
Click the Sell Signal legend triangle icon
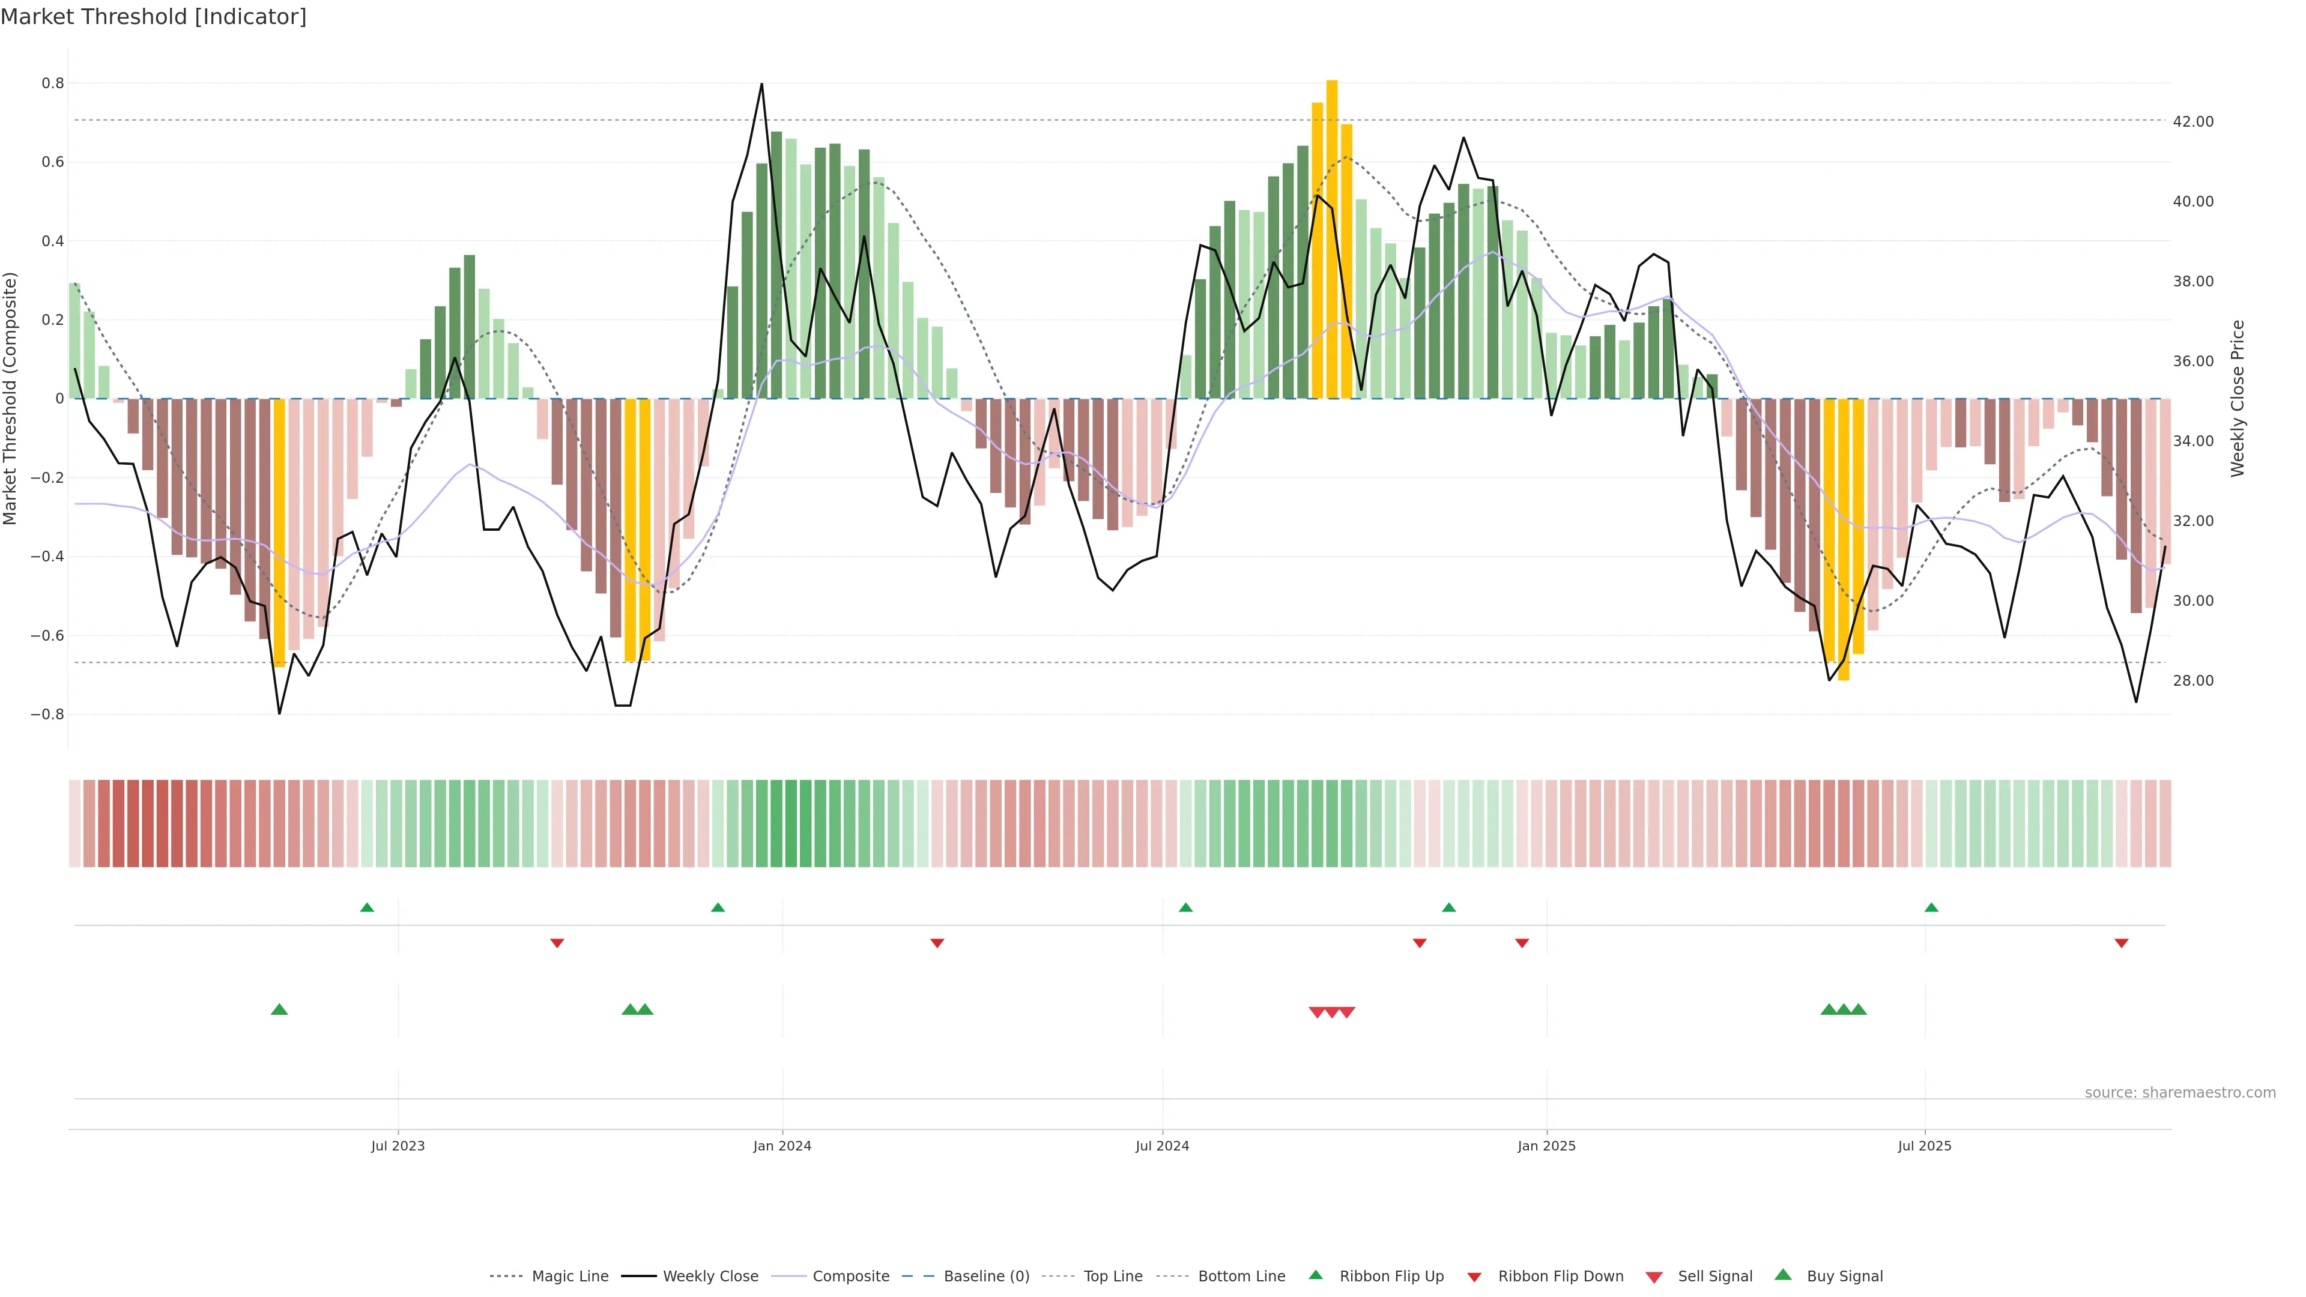pos(1653,1277)
